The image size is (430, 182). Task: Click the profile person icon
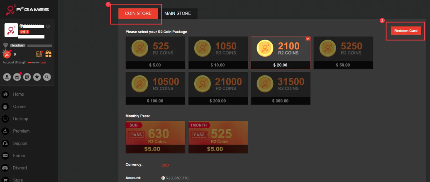[7, 77]
